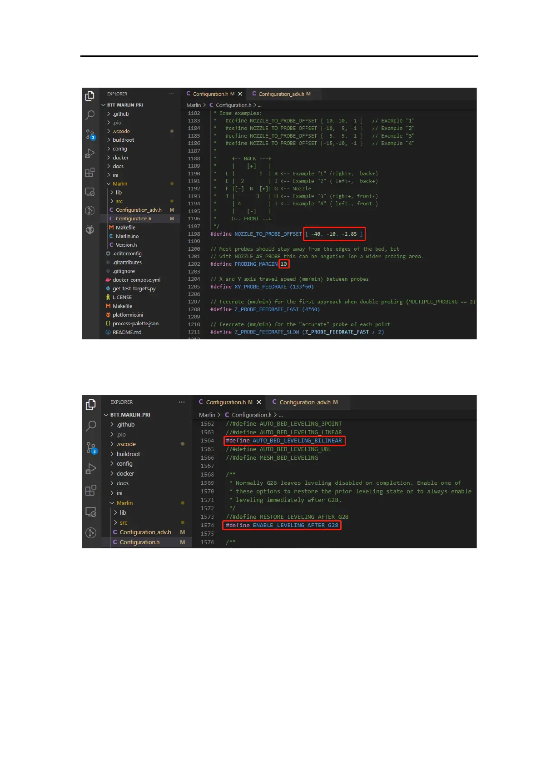
Task: Open Explorer icon in the lower screenshot's activity bar
Action: pyautogui.click(x=91, y=404)
